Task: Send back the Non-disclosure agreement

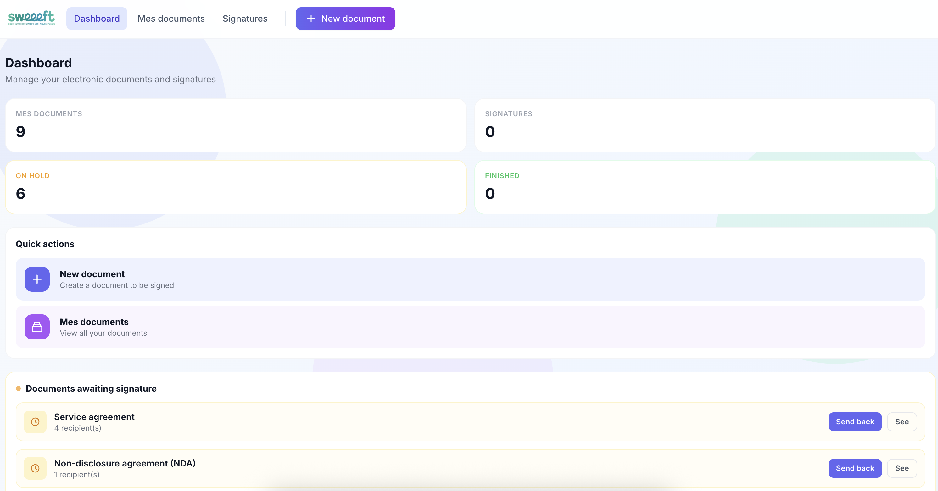Action: 855,468
